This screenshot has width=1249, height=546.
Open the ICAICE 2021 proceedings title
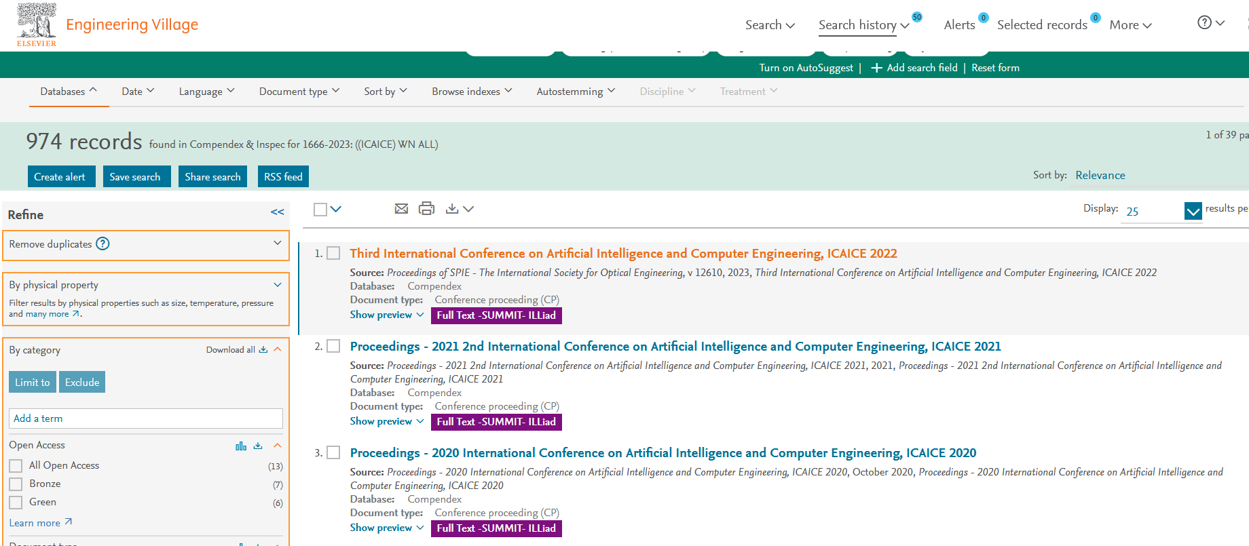[x=675, y=346]
